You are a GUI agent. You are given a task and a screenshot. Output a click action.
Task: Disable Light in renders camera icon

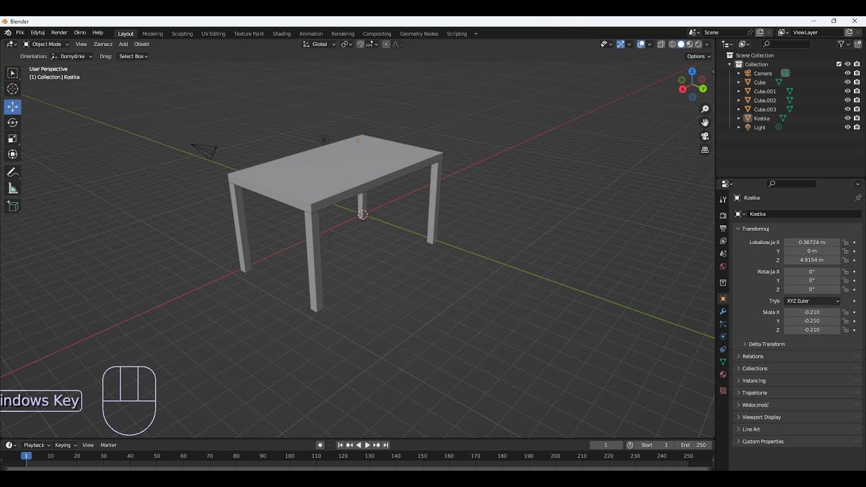857,127
